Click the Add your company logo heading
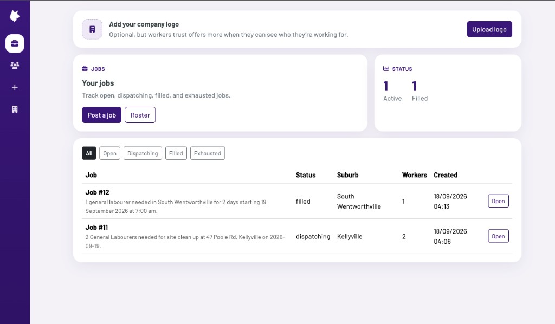This screenshot has height=324, width=555. (144, 24)
